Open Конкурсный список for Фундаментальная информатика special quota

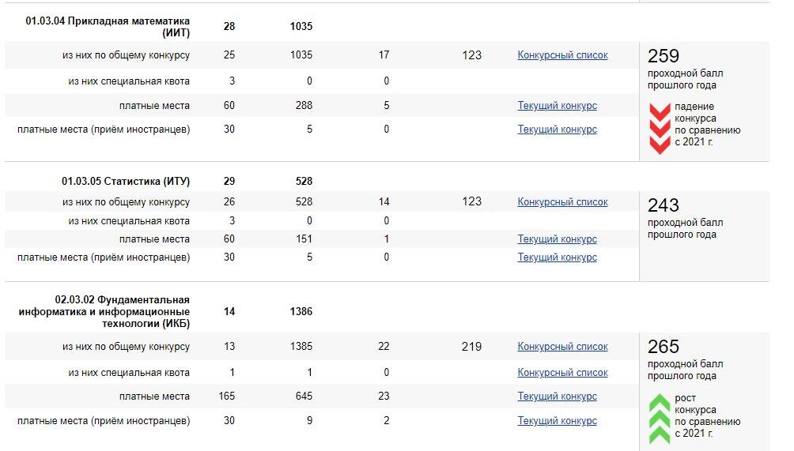pos(562,373)
